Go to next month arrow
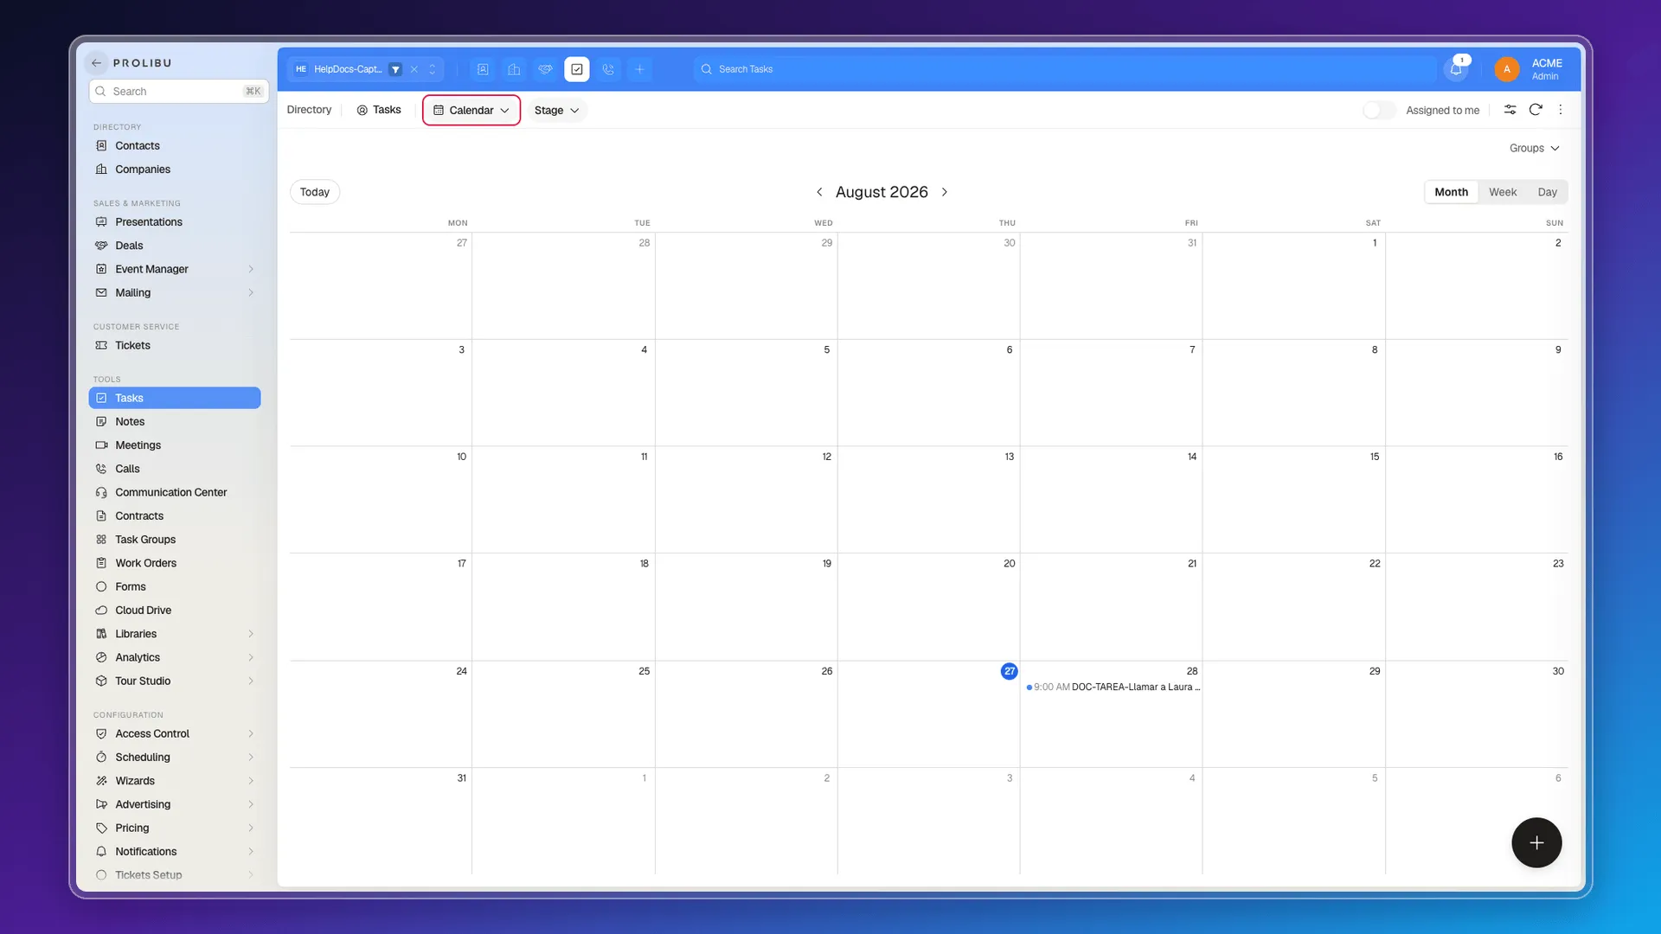 [x=945, y=192]
